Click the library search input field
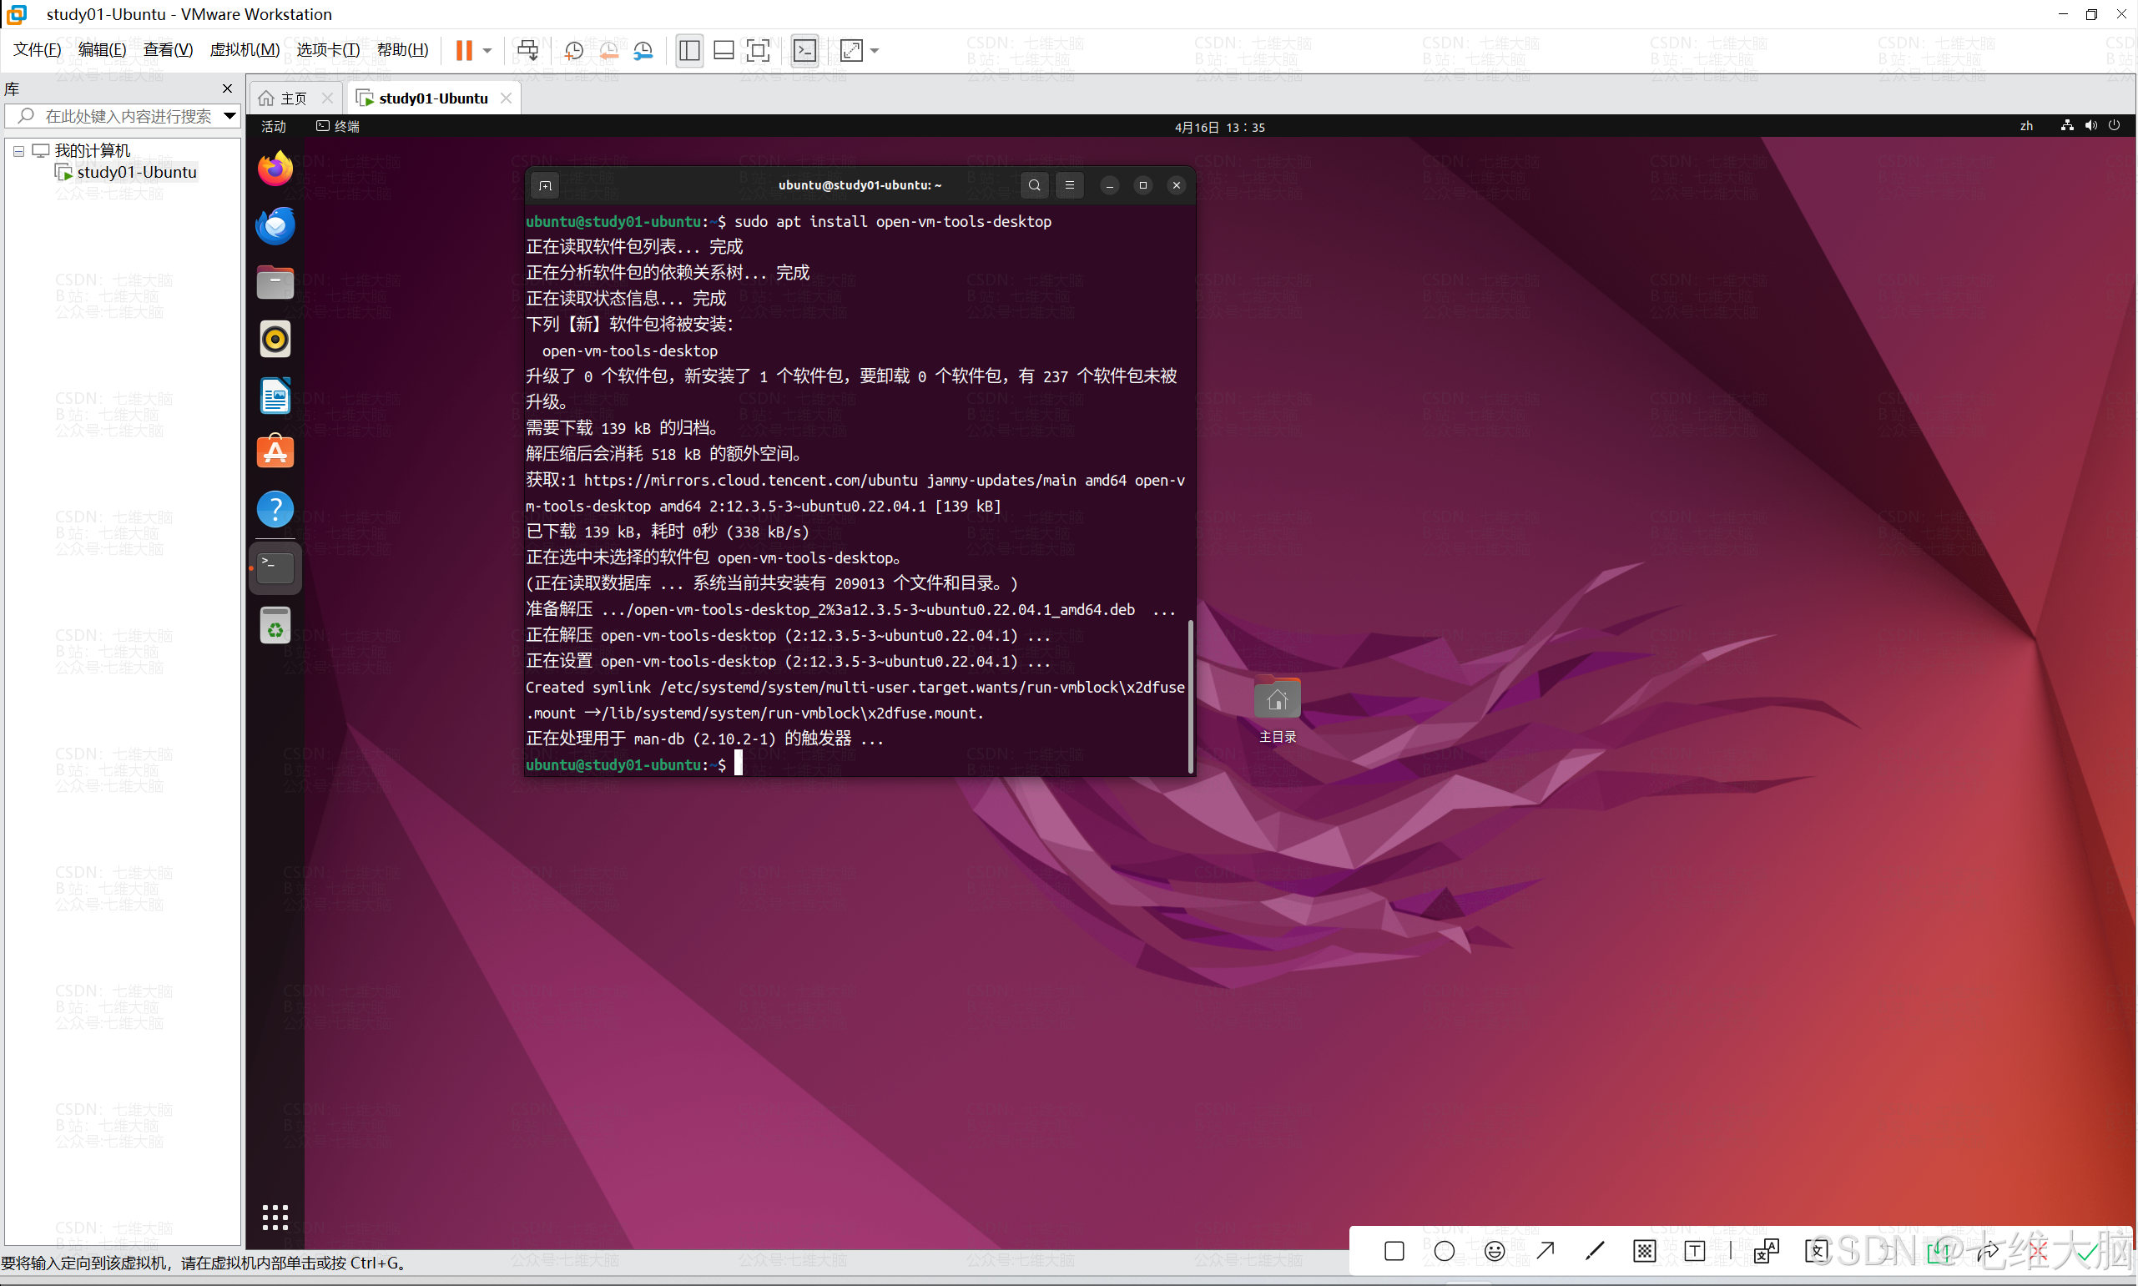The image size is (2138, 1286). 128,116
